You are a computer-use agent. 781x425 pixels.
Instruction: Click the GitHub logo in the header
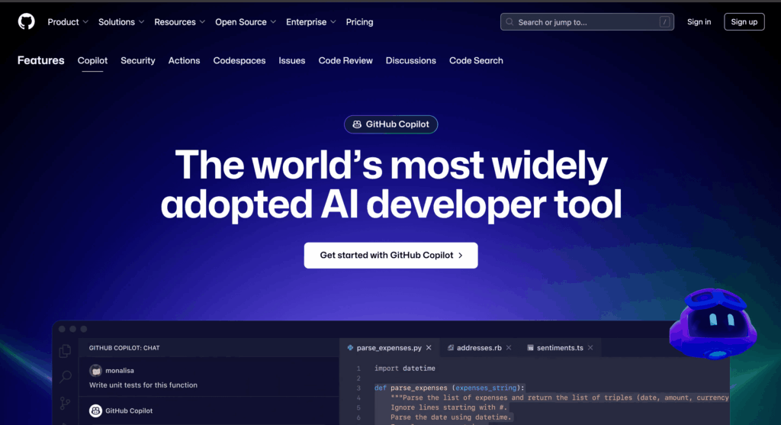[27, 22]
